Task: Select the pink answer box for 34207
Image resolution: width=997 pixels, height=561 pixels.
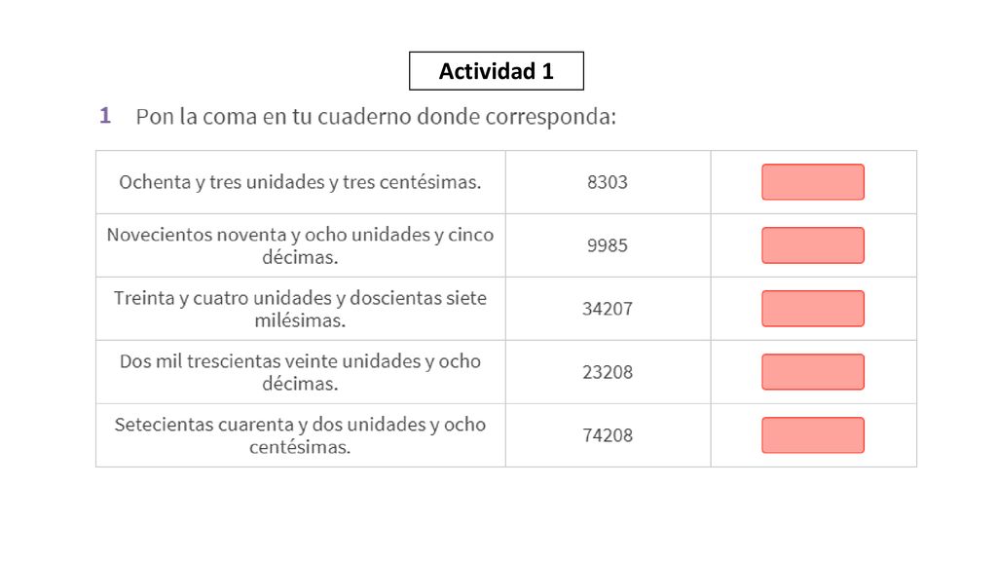Action: point(813,309)
